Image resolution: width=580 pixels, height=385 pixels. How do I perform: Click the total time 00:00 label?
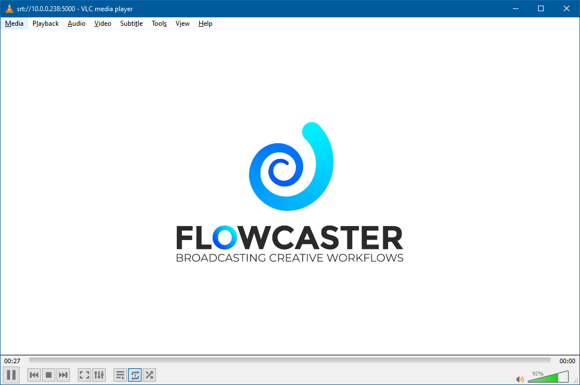point(567,361)
